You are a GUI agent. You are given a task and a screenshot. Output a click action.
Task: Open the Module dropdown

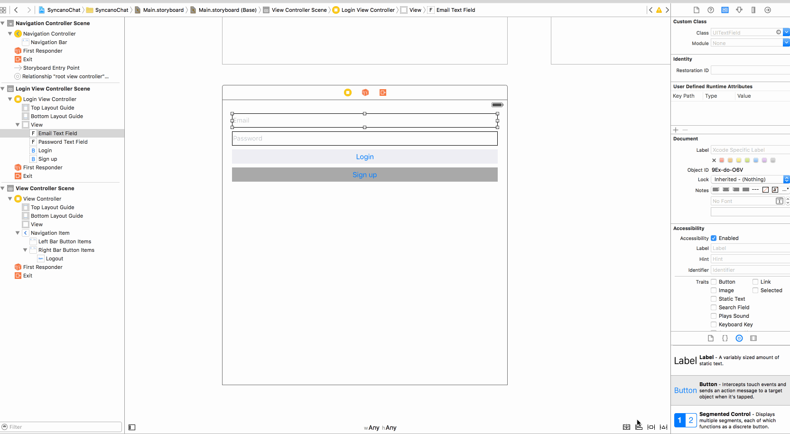(786, 43)
